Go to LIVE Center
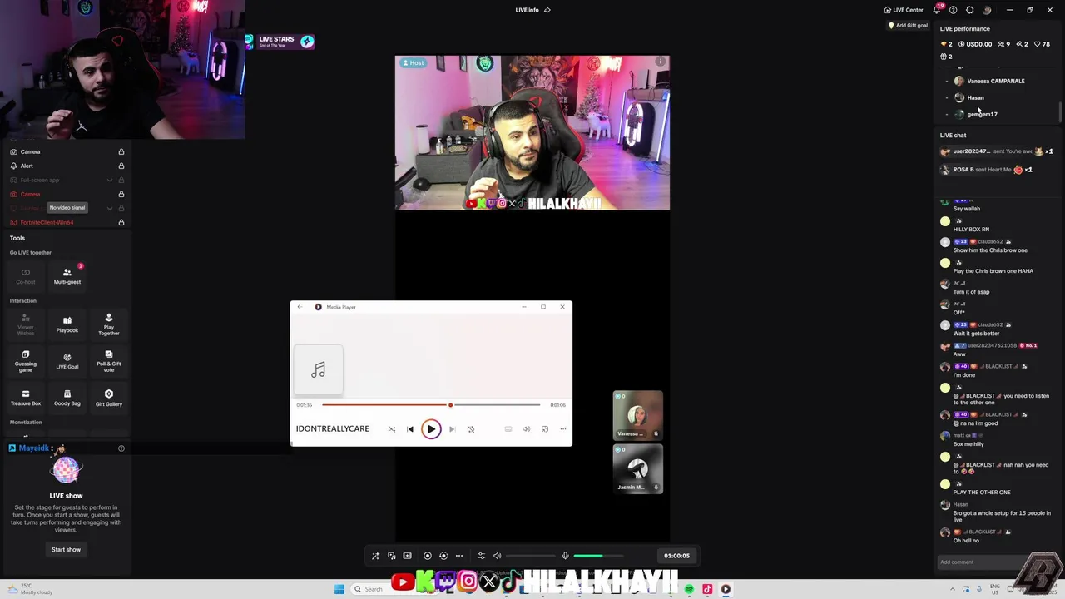This screenshot has width=1065, height=599. pos(903,10)
